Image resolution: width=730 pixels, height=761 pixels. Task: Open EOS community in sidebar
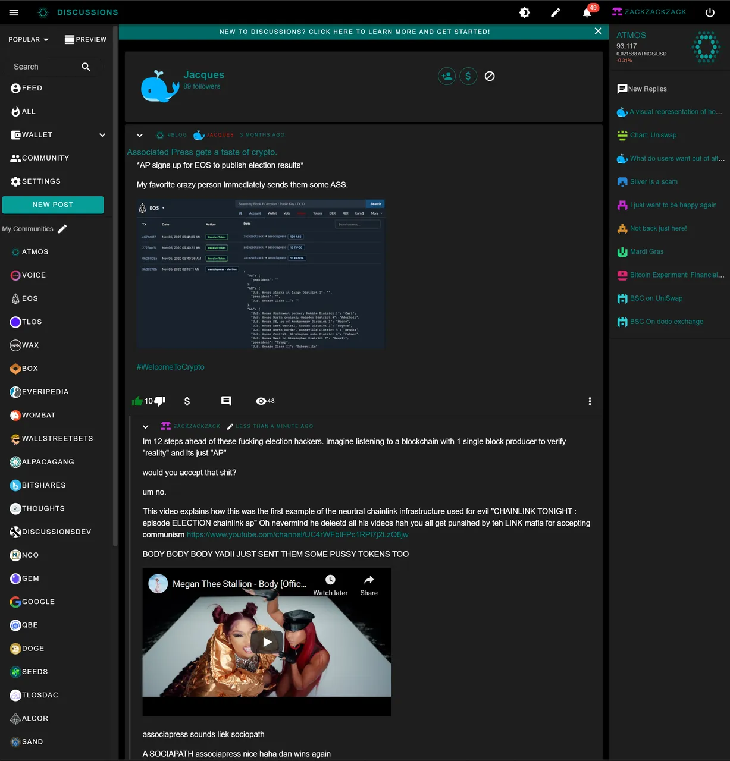coord(24,298)
